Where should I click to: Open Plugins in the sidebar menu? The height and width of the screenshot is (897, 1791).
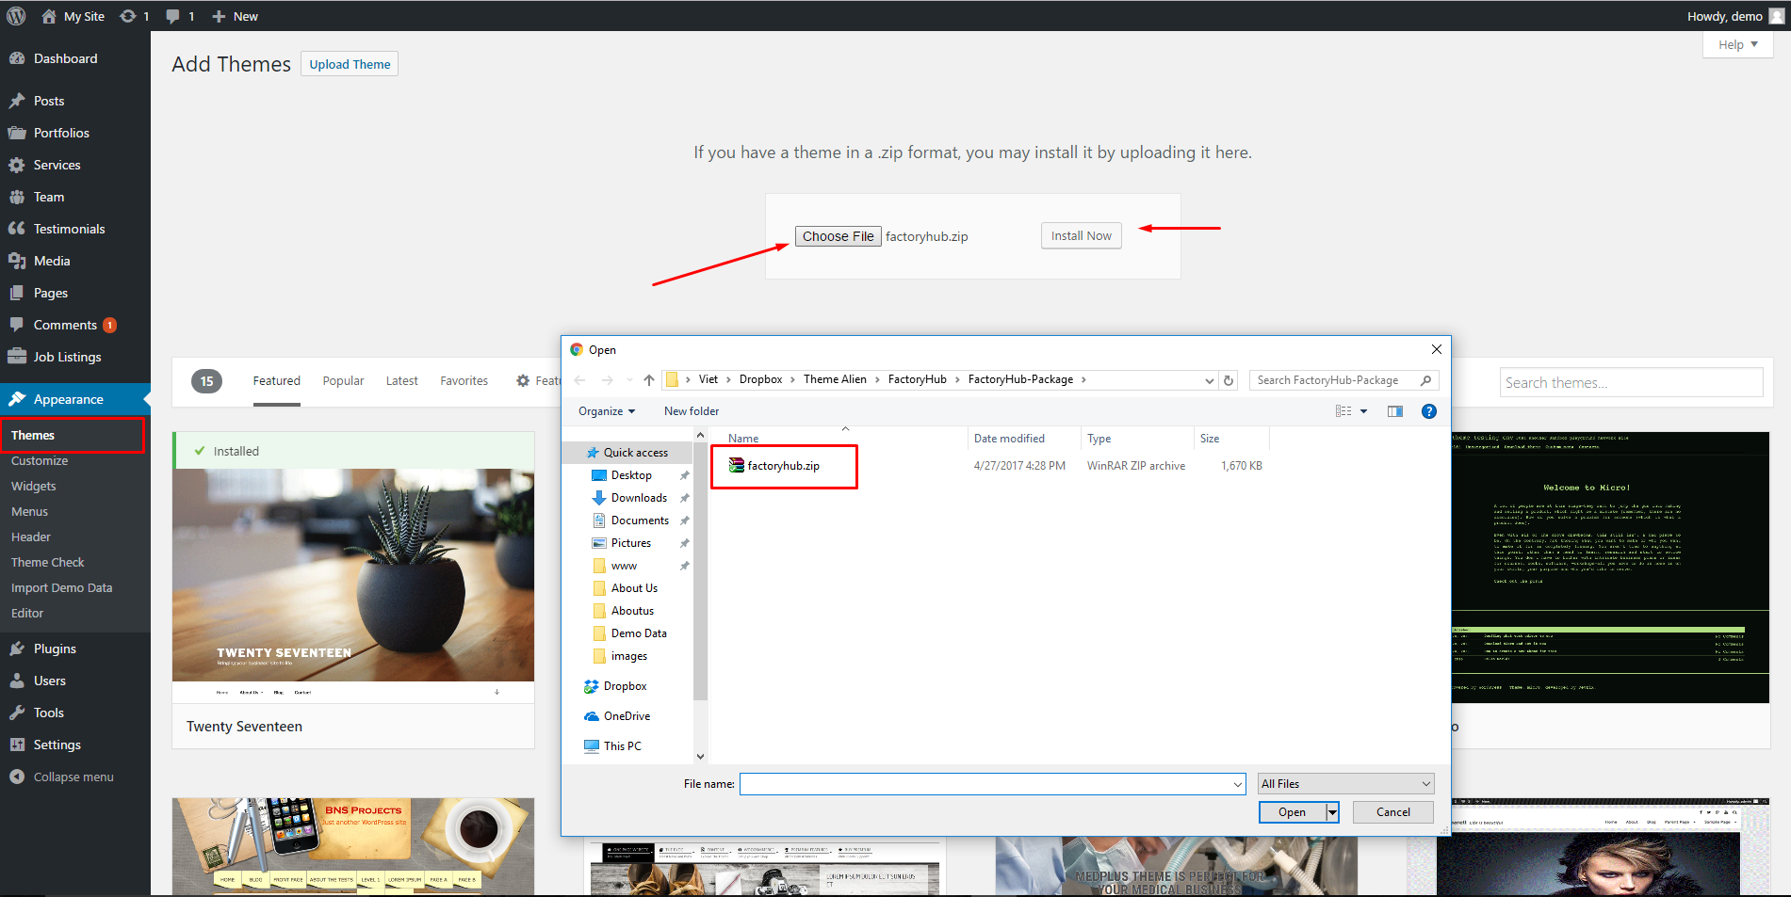(x=55, y=649)
